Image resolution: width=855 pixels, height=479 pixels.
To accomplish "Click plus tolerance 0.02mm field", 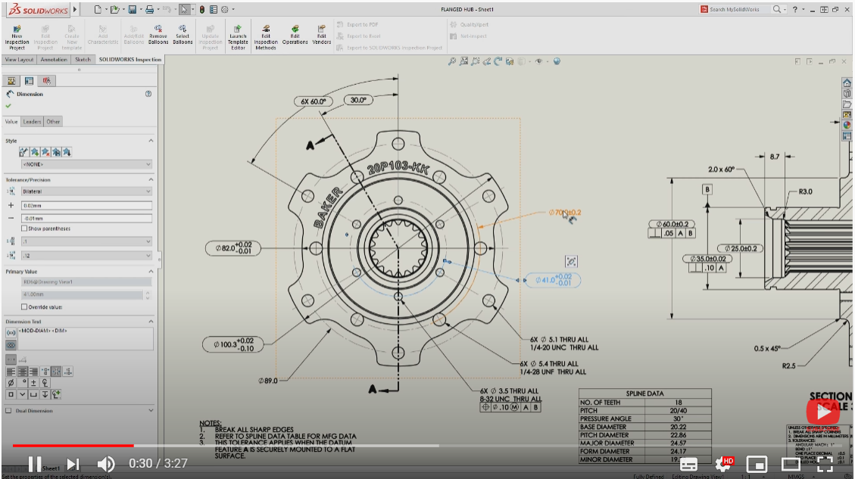I will (86, 205).
